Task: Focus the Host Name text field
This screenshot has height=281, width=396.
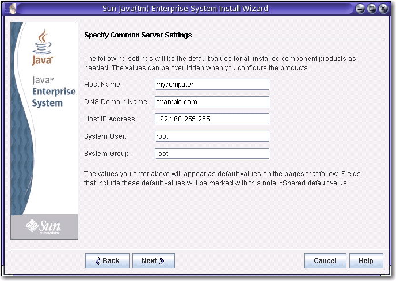Action: coord(212,84)
